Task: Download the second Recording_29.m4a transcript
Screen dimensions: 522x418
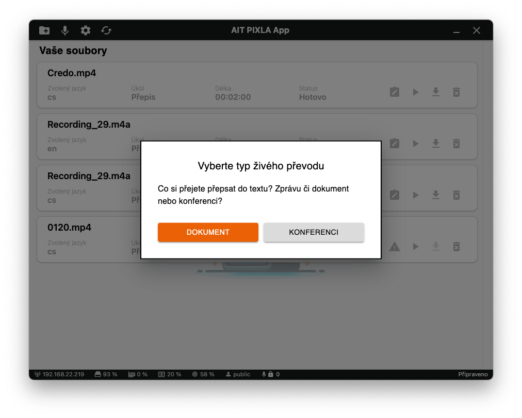Action: tap(436, 195)
